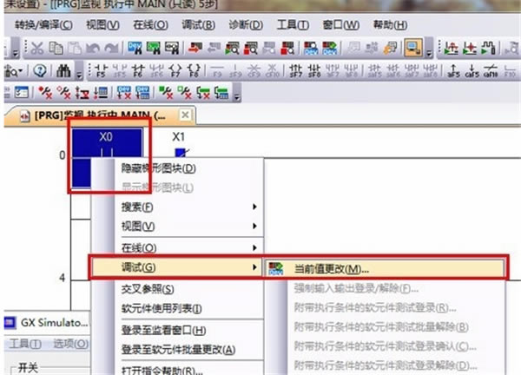Open the 诊断(D) menu in menu bar
521x375 pixels.
tap(246, 25)
